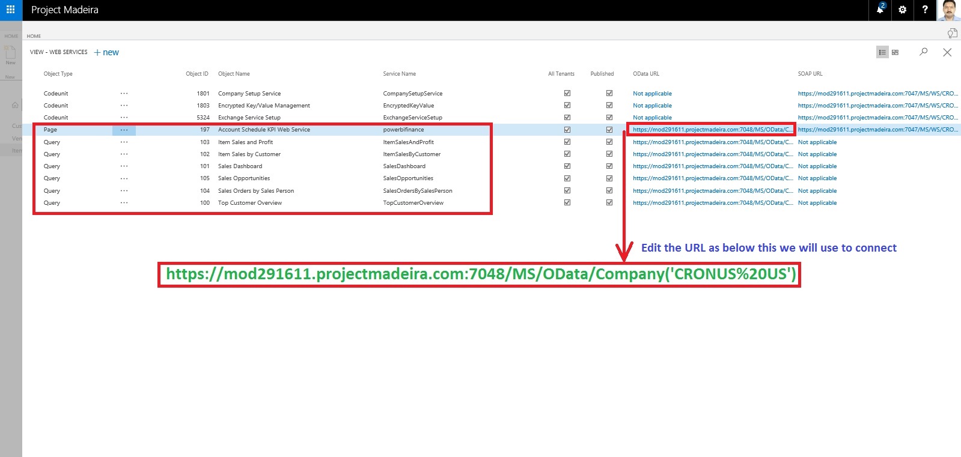This screenshot has width=961, height=457.
Task: Toggle Published checkbox for EncryptedKeyValue
Action: tap(609, 105)
